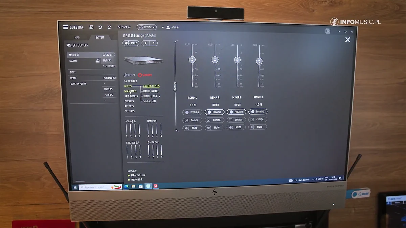406x228 pixels.
Task: Select SIGNAL GEN. submenu
Action: pyautogui.click(x=150, y=101)
